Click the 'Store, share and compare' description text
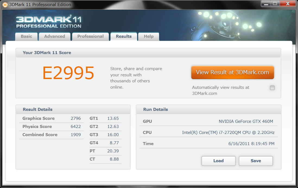 pos(136,78)
